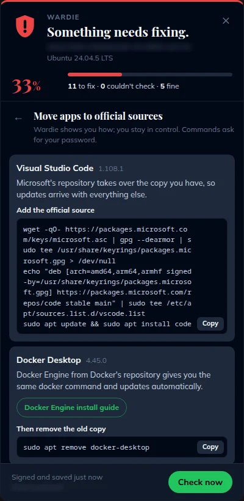The height and width of the screenshot is (501, 244).
Task: Click the 'Something needs fixing.' headline
Action: [118, 32]
